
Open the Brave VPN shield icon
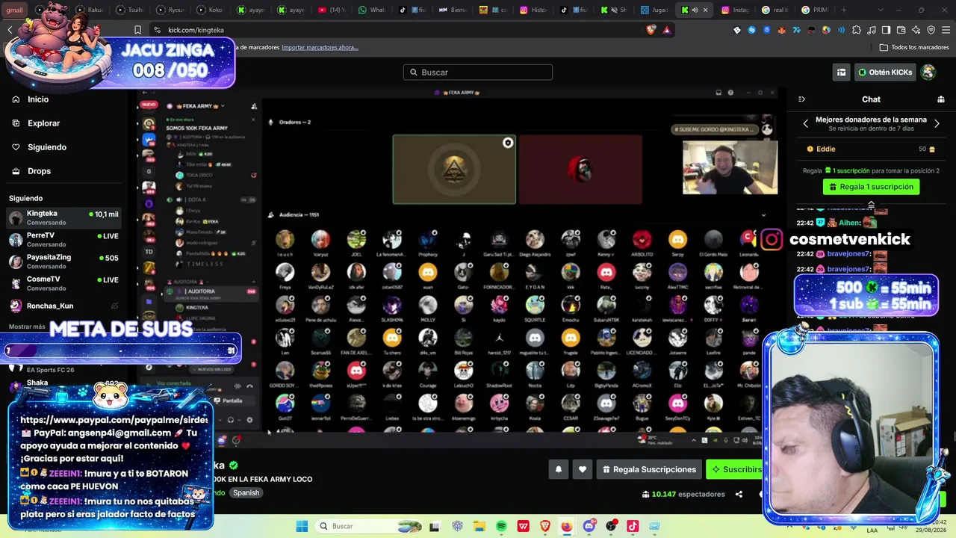931,30
